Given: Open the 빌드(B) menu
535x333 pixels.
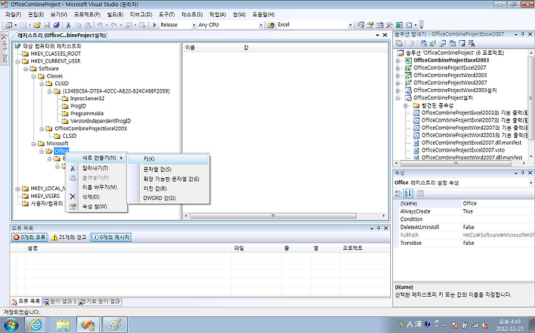Looking at the screenshot, I should coord(115,14).
